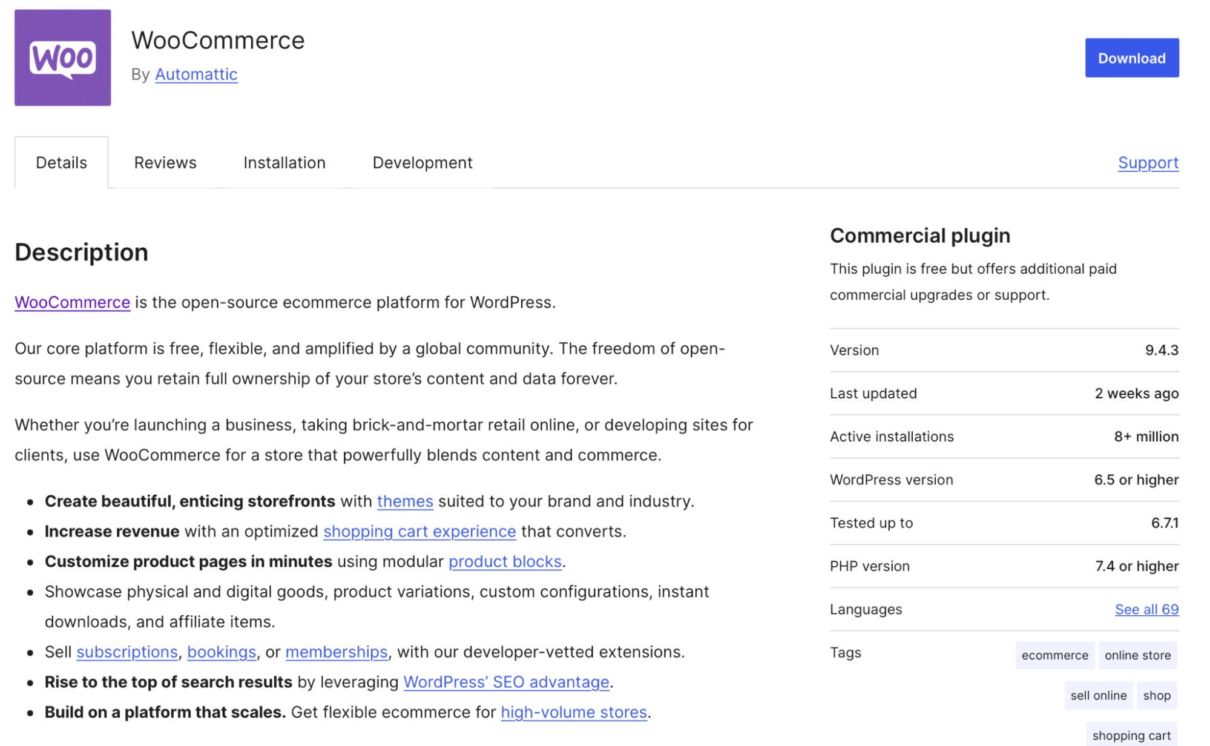Click the Description heading
The height and width of the screenshot is (746, 1210).
point(81,252)
